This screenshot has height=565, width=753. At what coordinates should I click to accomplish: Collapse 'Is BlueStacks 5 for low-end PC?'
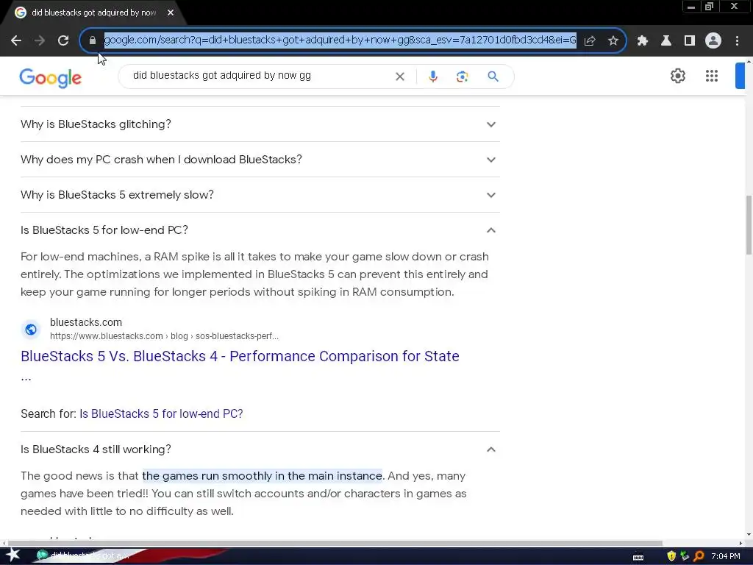260,230
